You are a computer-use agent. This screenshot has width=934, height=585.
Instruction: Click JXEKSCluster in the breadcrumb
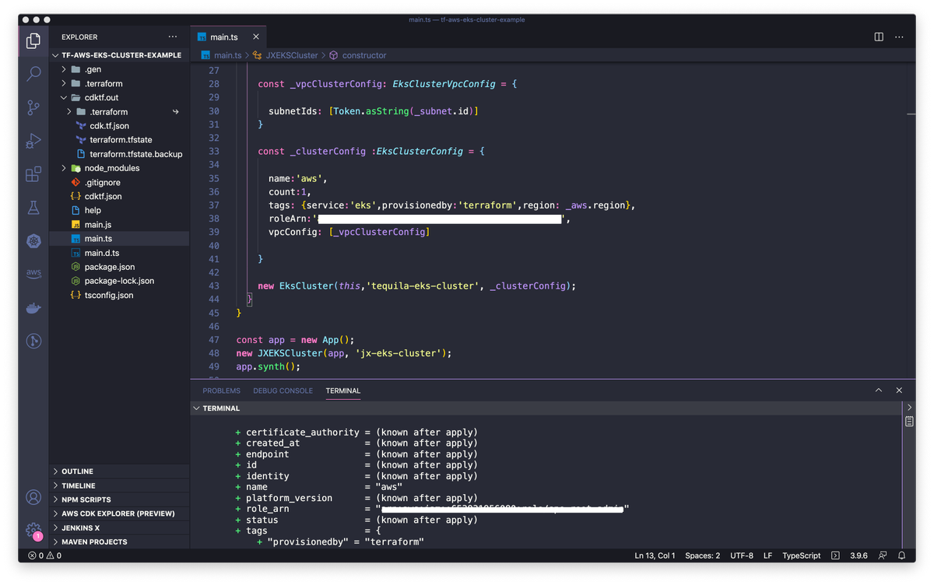[x=292, y=55]
